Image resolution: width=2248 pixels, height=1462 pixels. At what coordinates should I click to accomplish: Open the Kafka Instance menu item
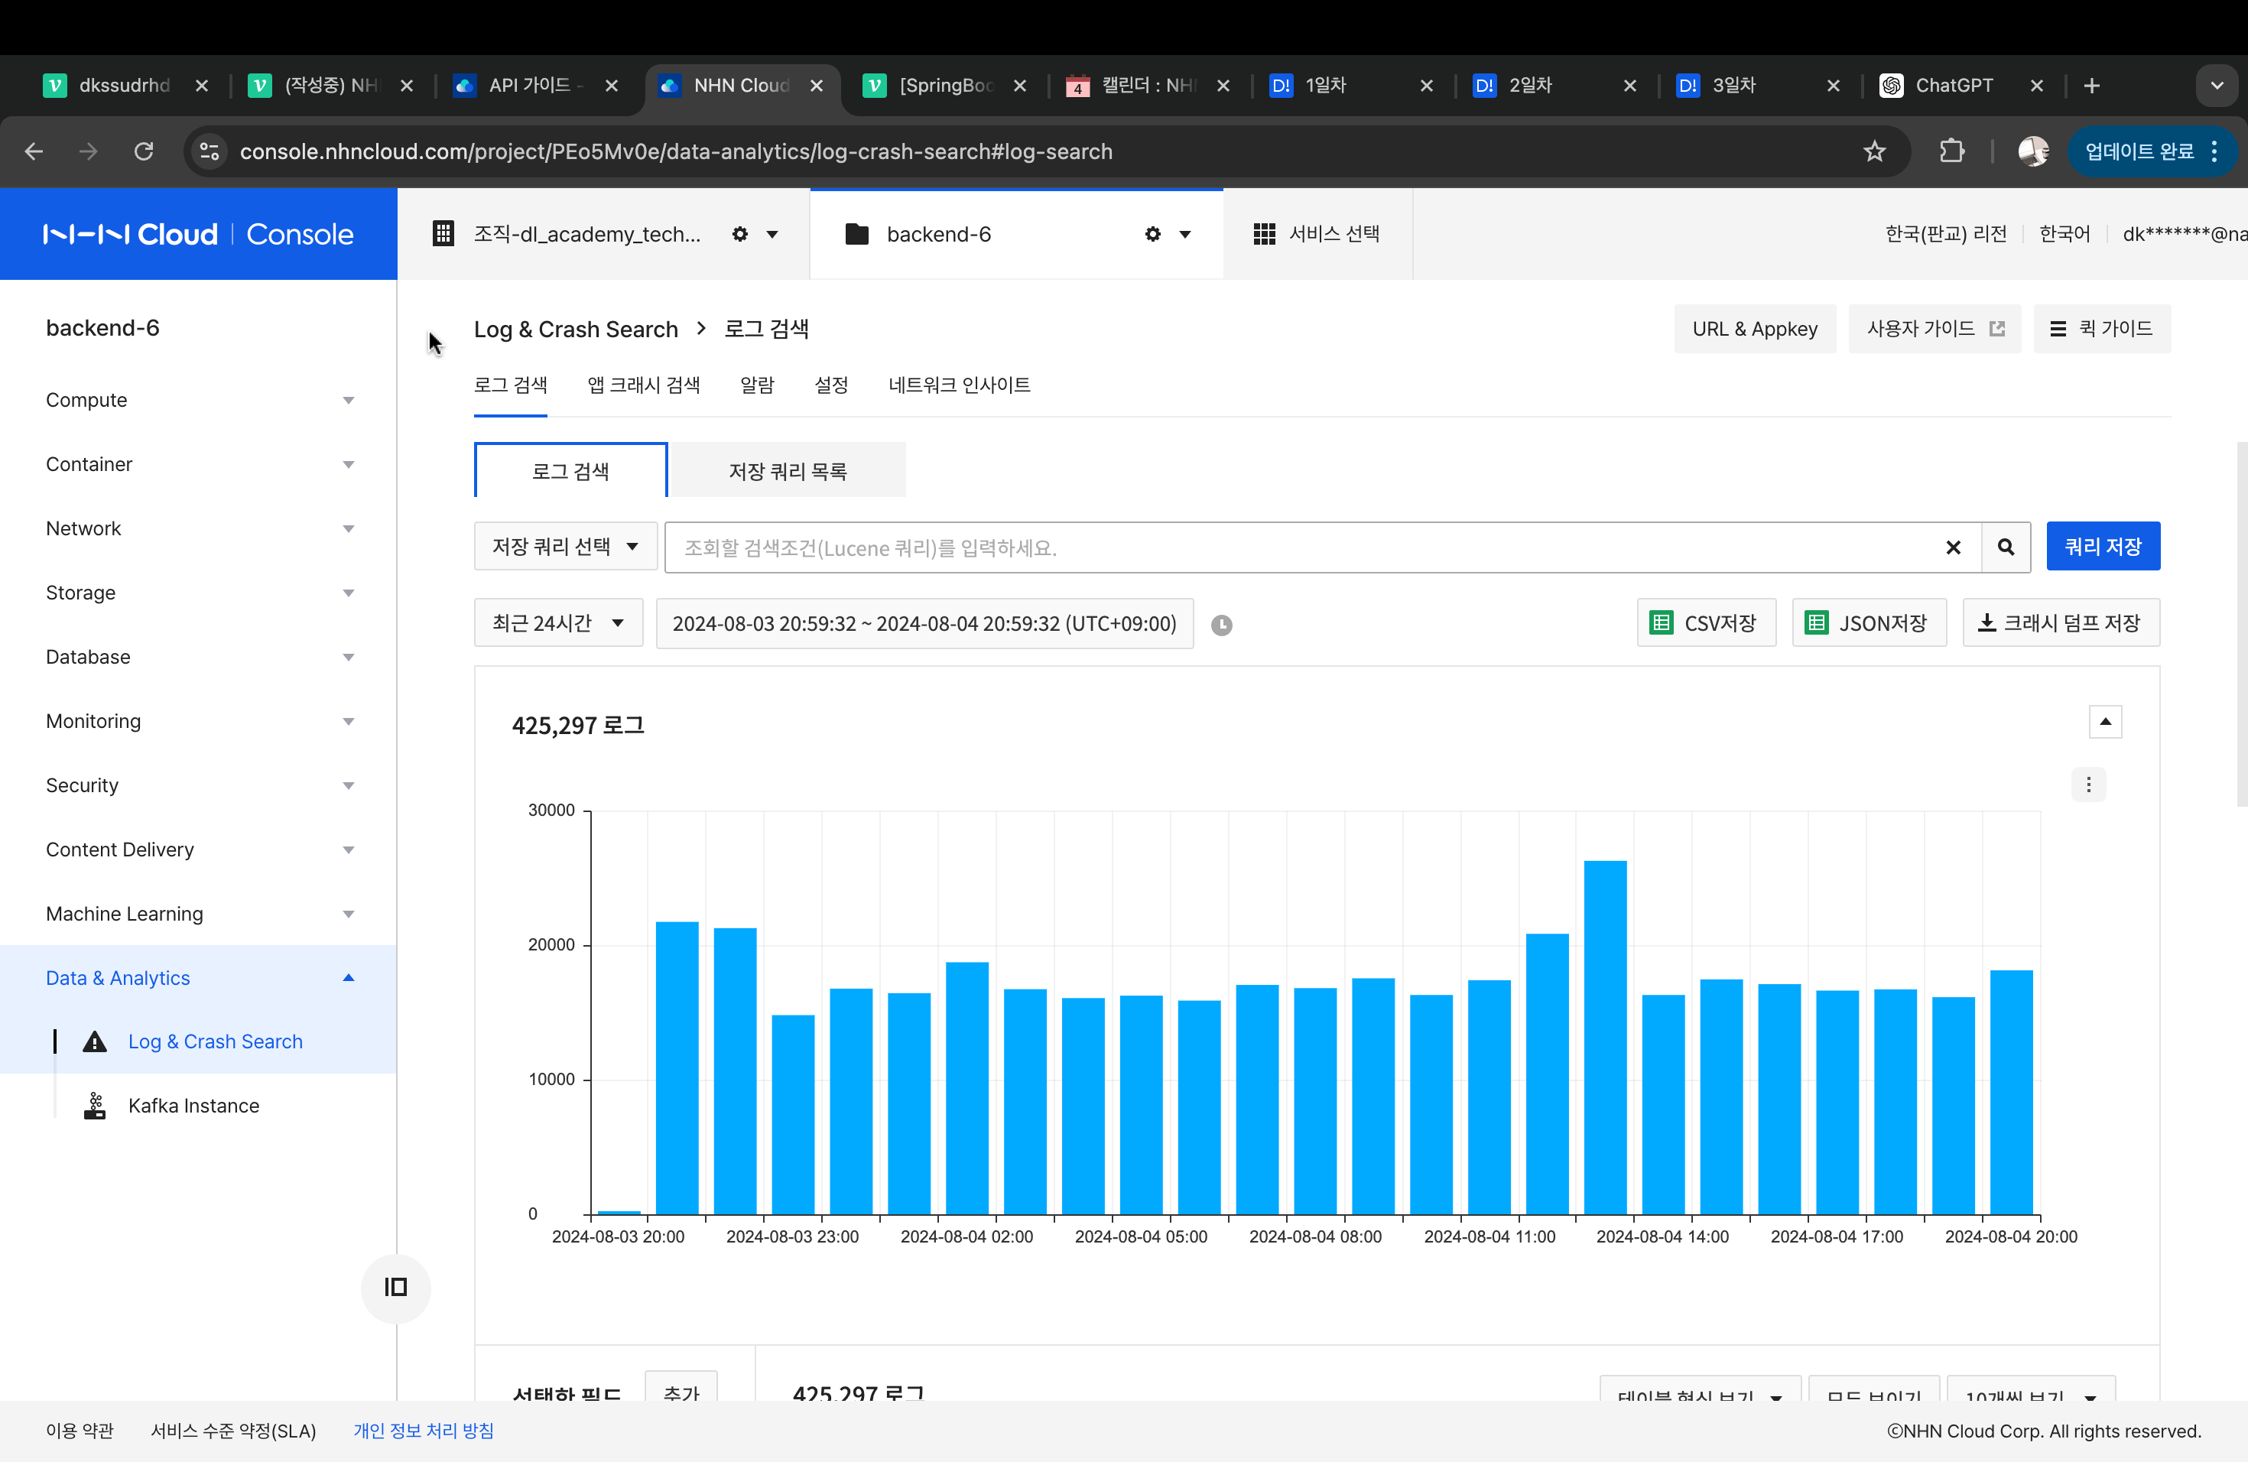click(x=193, y=1105)
